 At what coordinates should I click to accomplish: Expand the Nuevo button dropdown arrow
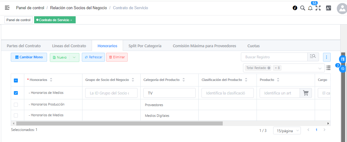74,57
